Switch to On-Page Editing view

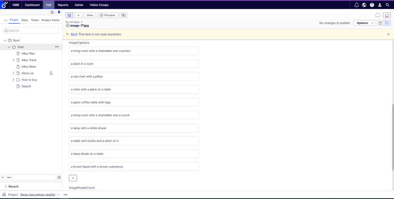coord(380,23)
